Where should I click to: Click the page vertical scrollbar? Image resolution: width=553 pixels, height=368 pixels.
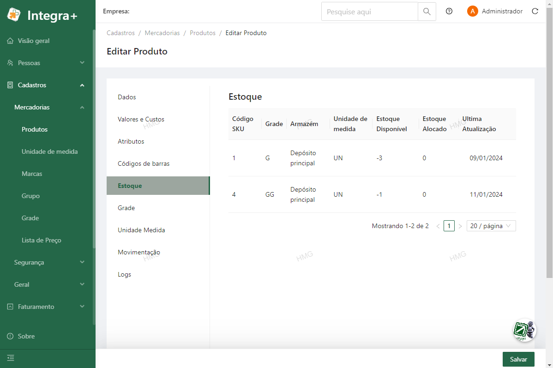(x=549, y=143)
